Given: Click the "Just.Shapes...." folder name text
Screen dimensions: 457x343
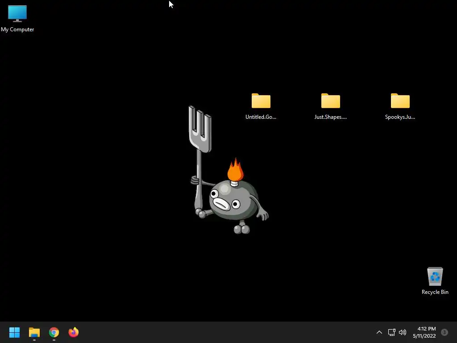Looking at the screenshot, I should [331, 117].
